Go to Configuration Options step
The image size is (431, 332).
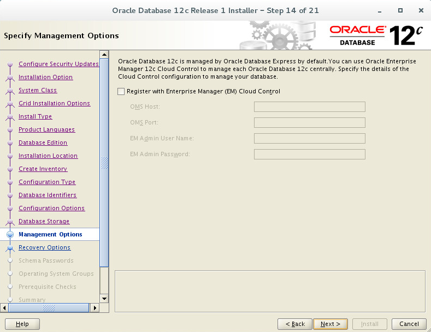[52, 208]
